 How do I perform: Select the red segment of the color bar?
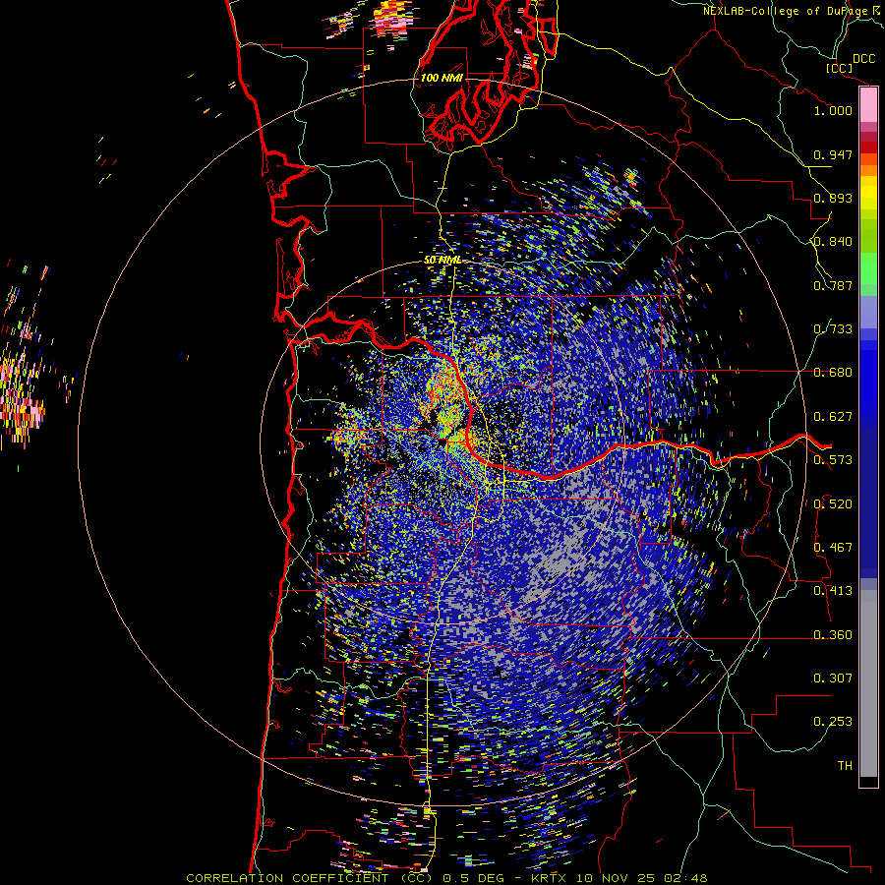click(x=868, y=147)
